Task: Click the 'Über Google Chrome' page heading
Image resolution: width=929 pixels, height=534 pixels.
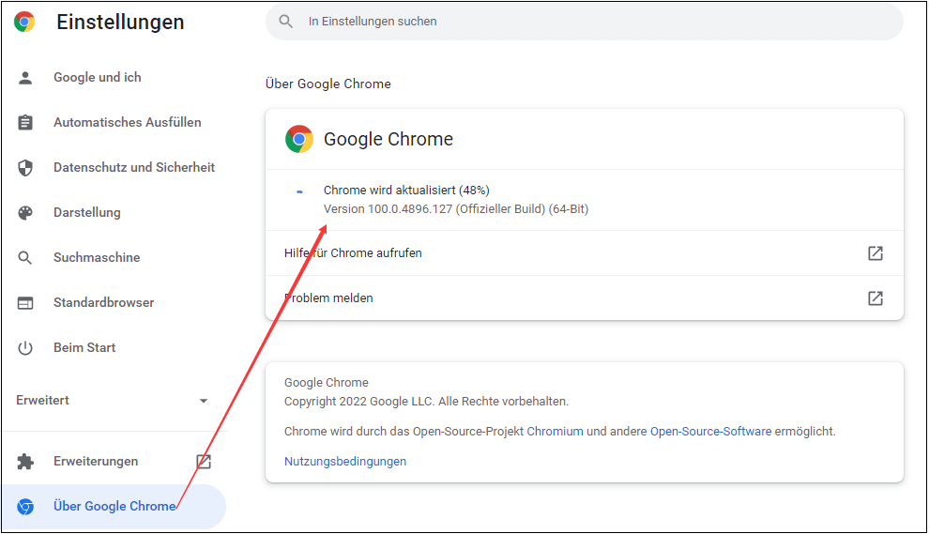Action: point(328,84)
